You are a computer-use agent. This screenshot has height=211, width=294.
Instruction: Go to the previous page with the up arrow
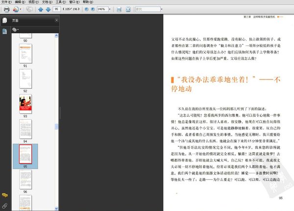(41, 9)
